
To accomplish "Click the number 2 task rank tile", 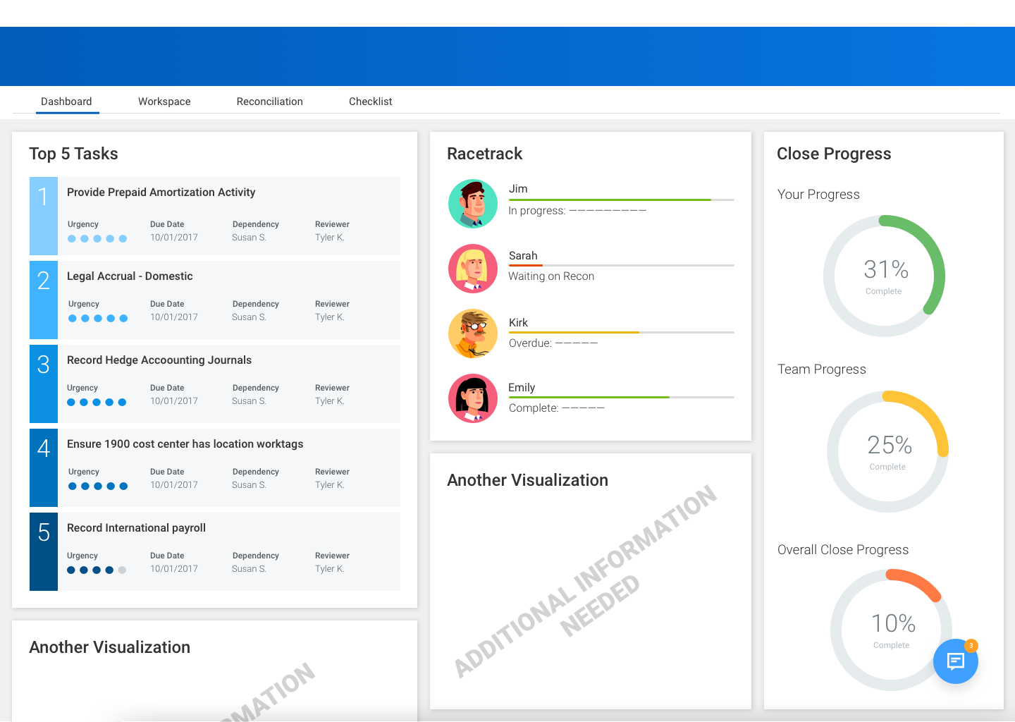I will coord(44,300).
